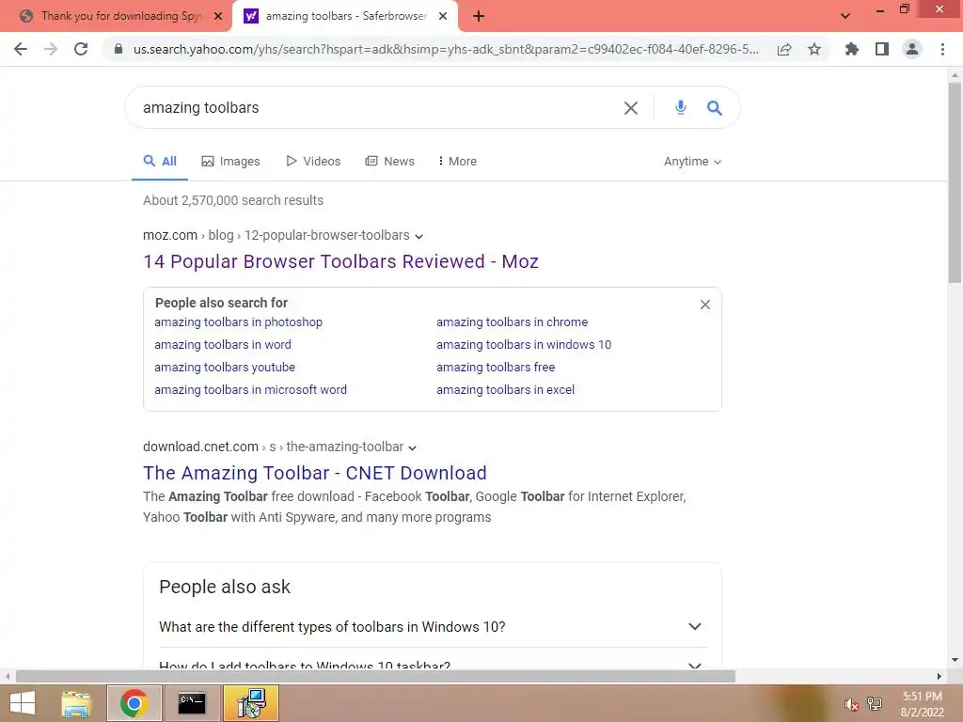
Task: Go back using the browser back arrow
Action: pos(21,49)
